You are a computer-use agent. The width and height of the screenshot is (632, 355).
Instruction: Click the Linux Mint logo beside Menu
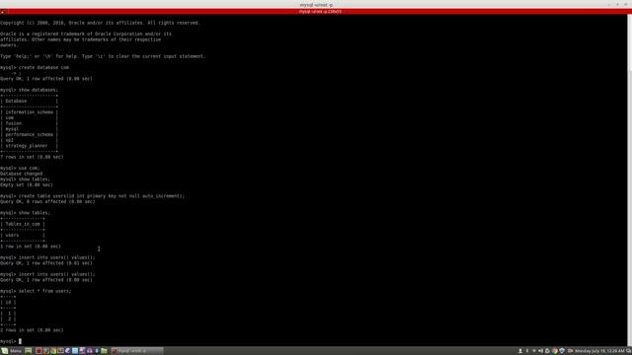[4, 351]
